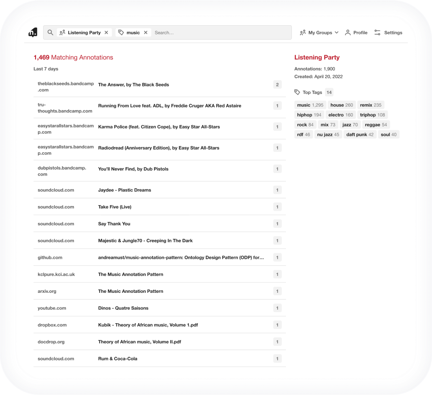
Task: Open Take Five (Live) entry
Action: (115, 207)
